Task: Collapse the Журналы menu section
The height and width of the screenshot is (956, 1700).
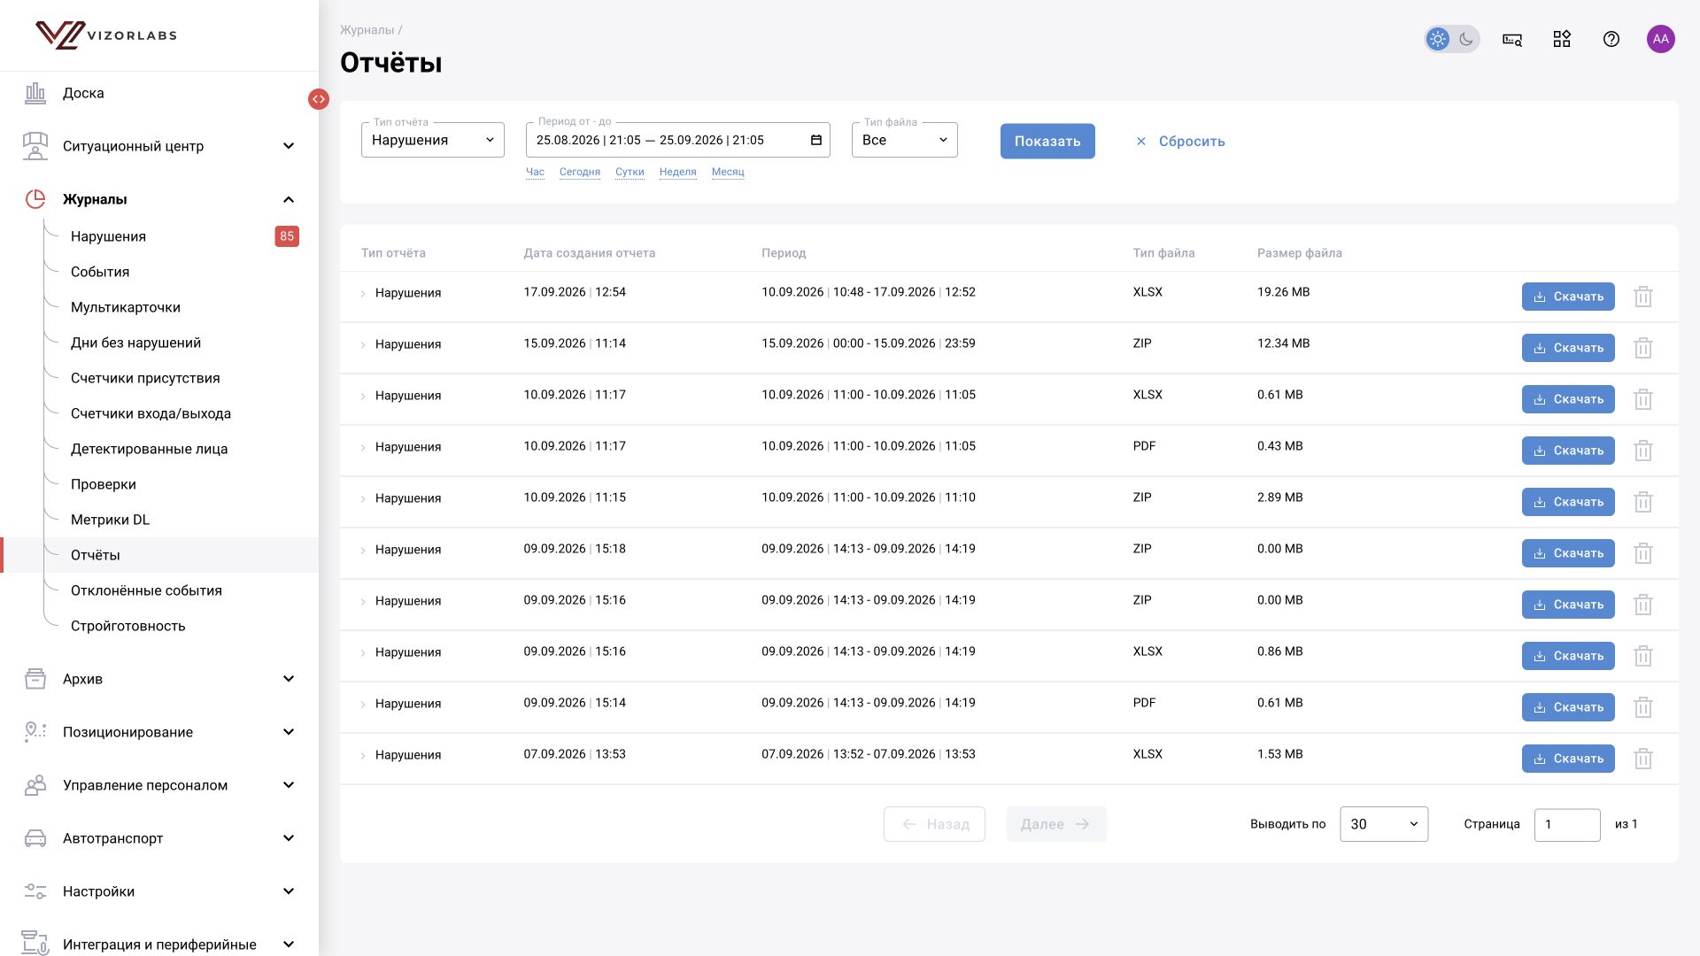Action: (x=289, y=199)
